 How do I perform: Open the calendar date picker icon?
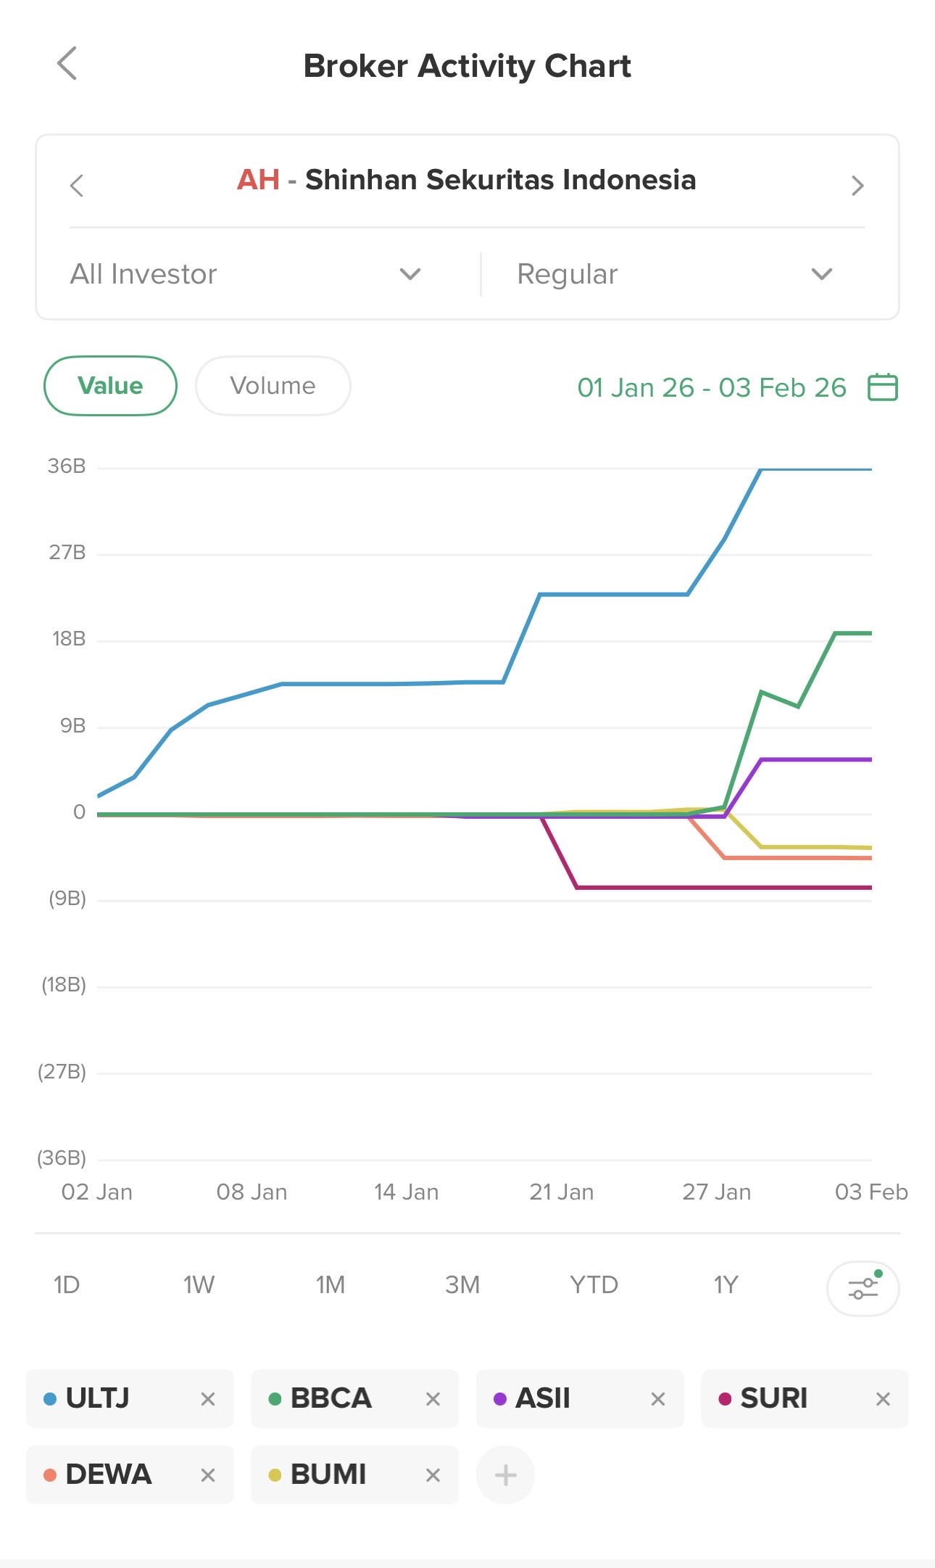pos(882,387)
